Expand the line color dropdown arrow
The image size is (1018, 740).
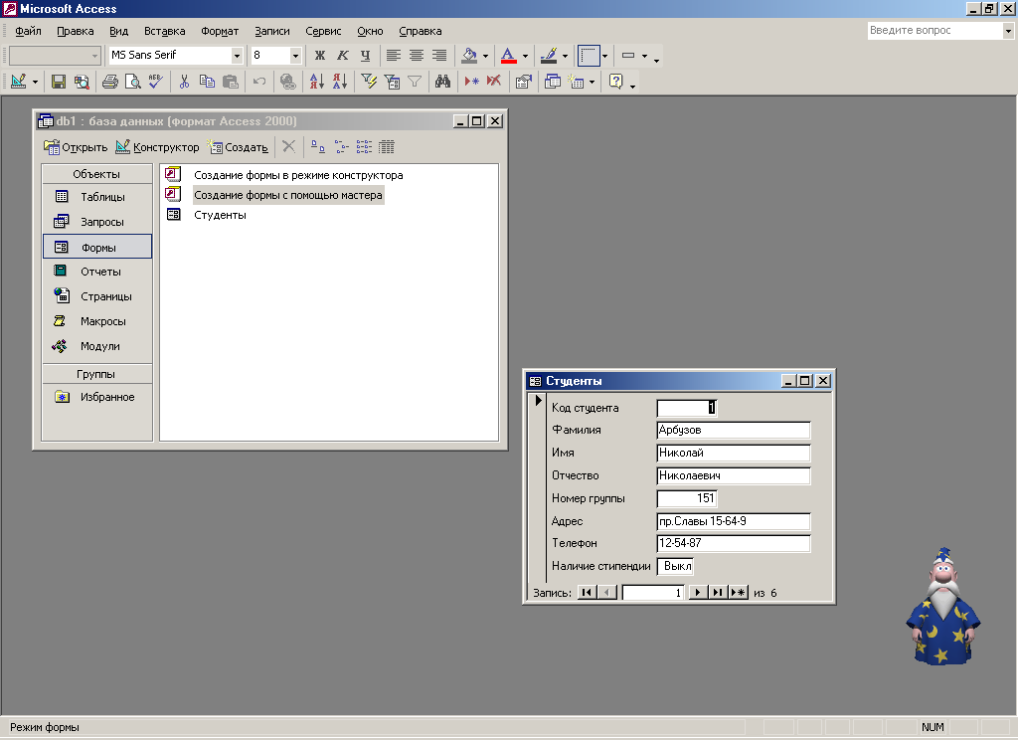[565, 56]
